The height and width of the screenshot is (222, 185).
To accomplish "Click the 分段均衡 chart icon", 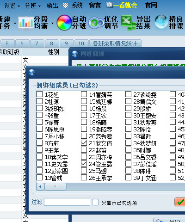I will 25,23.
